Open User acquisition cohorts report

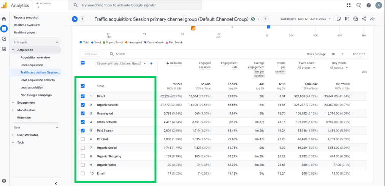point(38,80)
